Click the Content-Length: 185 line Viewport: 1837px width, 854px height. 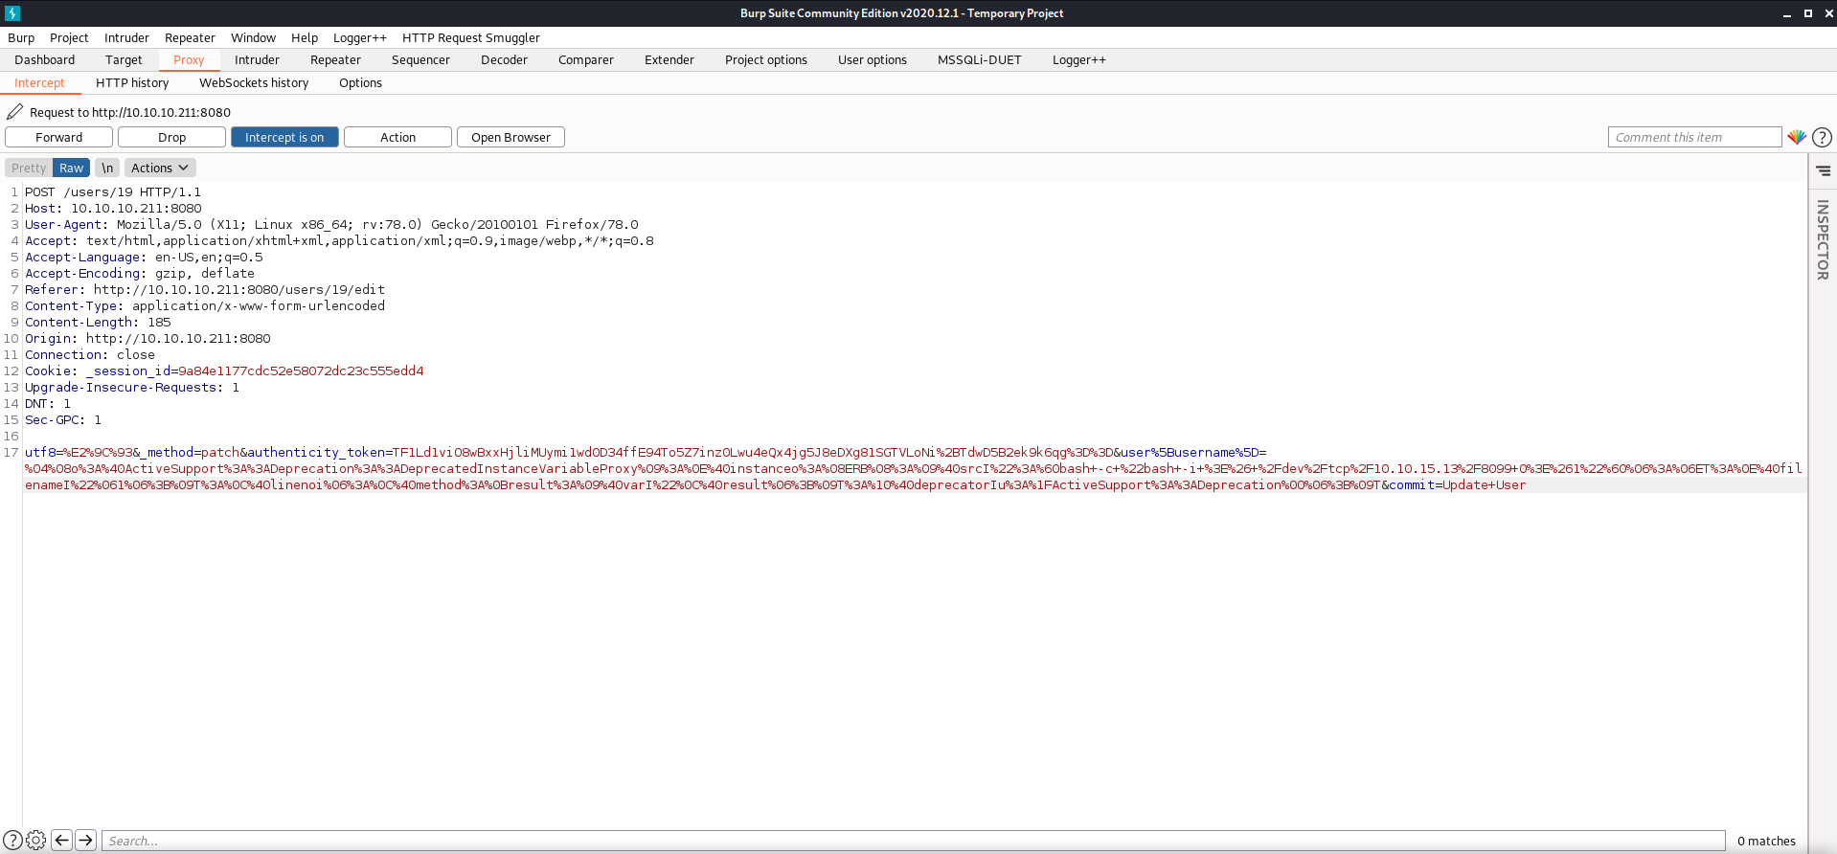click(x=98, y=323)
